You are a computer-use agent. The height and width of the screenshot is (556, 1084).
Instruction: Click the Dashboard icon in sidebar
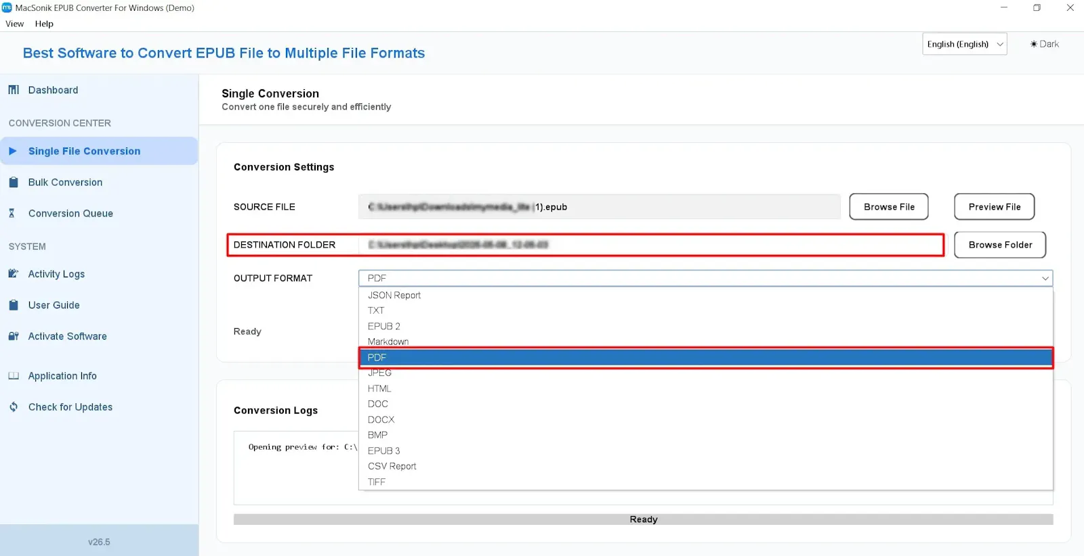14,90
